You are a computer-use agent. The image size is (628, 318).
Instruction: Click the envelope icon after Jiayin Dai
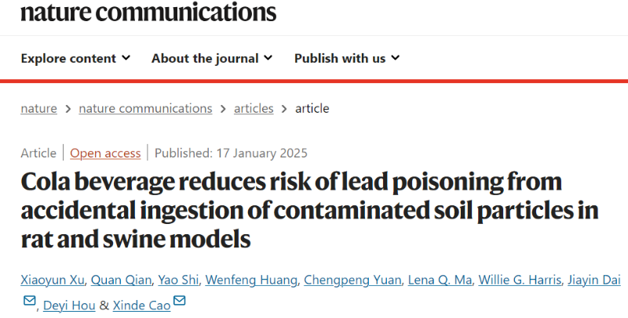30,301
